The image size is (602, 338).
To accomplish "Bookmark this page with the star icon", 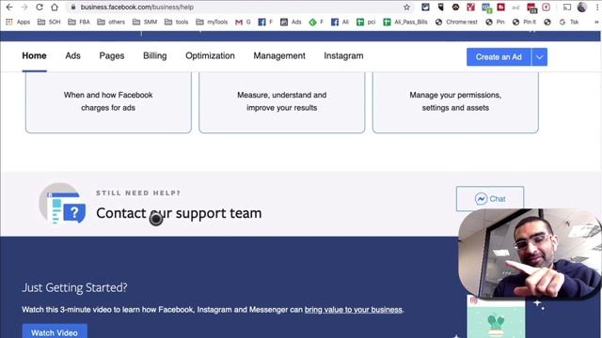I will 406,7.
